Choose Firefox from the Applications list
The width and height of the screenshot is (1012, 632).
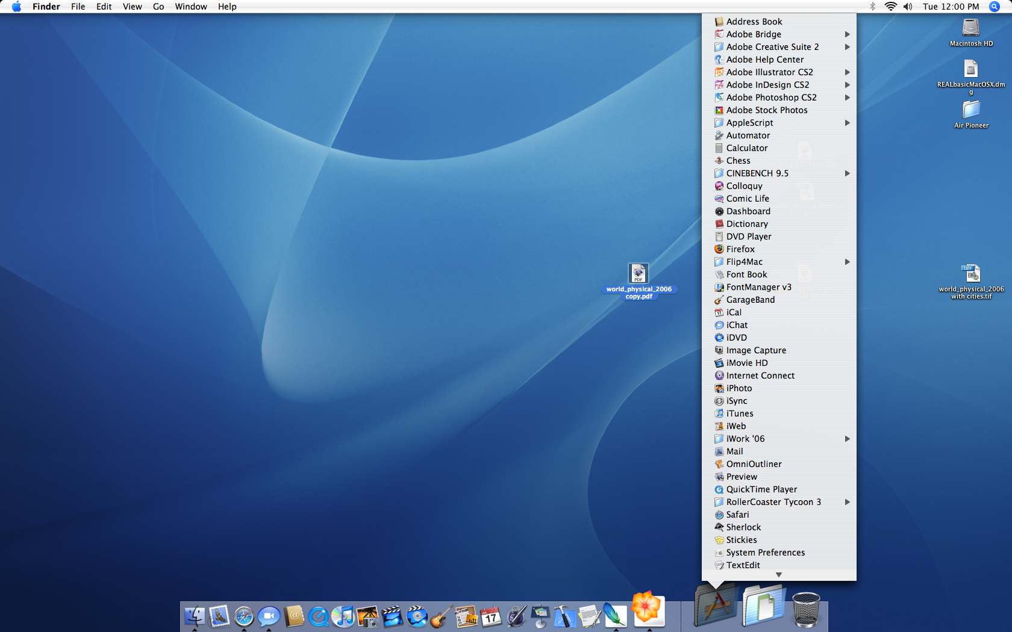pyautogui.click(x=779, y=249)
